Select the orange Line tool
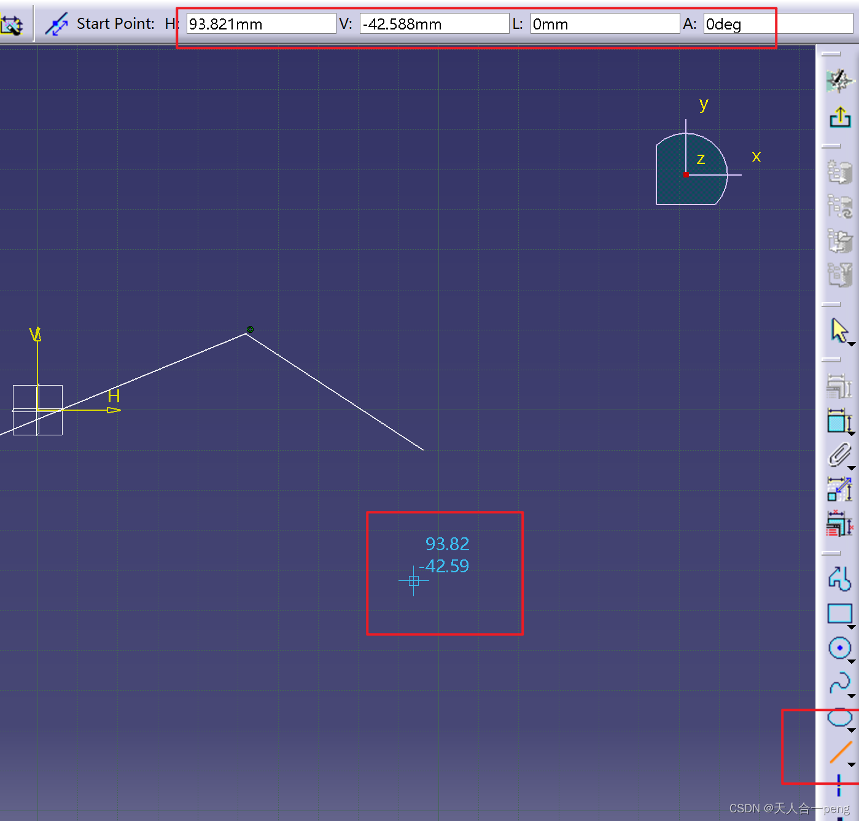859x821 pixels. click(841, 752)
